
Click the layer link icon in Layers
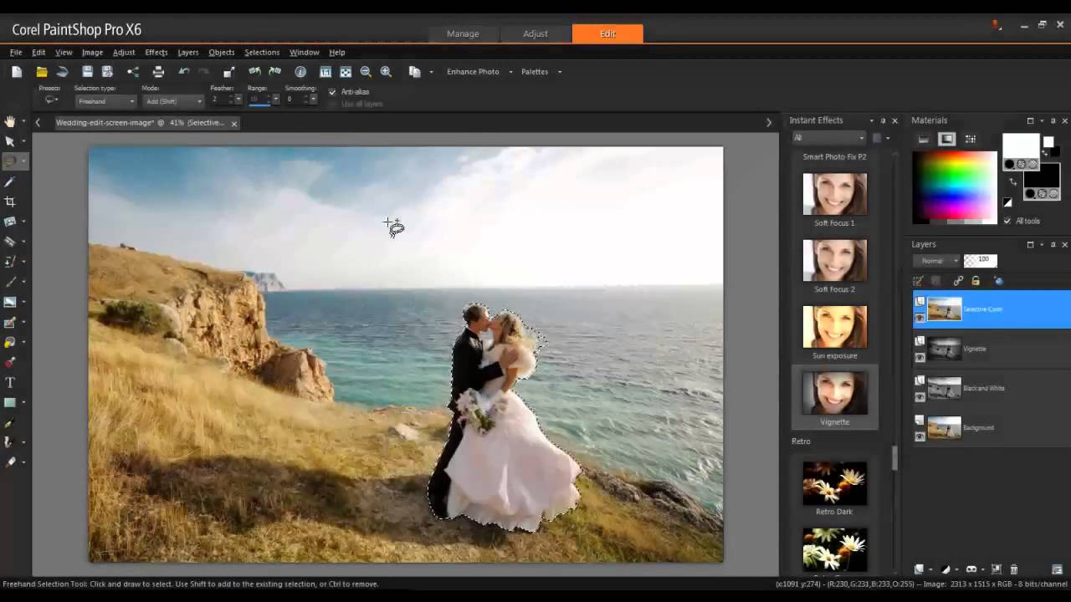[958, 281]
